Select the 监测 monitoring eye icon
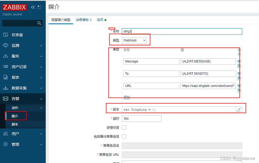Viewport: 259px width, 163px height. [x=6, y=45]
